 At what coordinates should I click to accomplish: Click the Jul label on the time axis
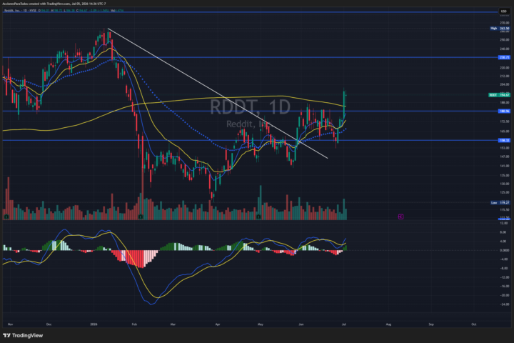[344, 324]
